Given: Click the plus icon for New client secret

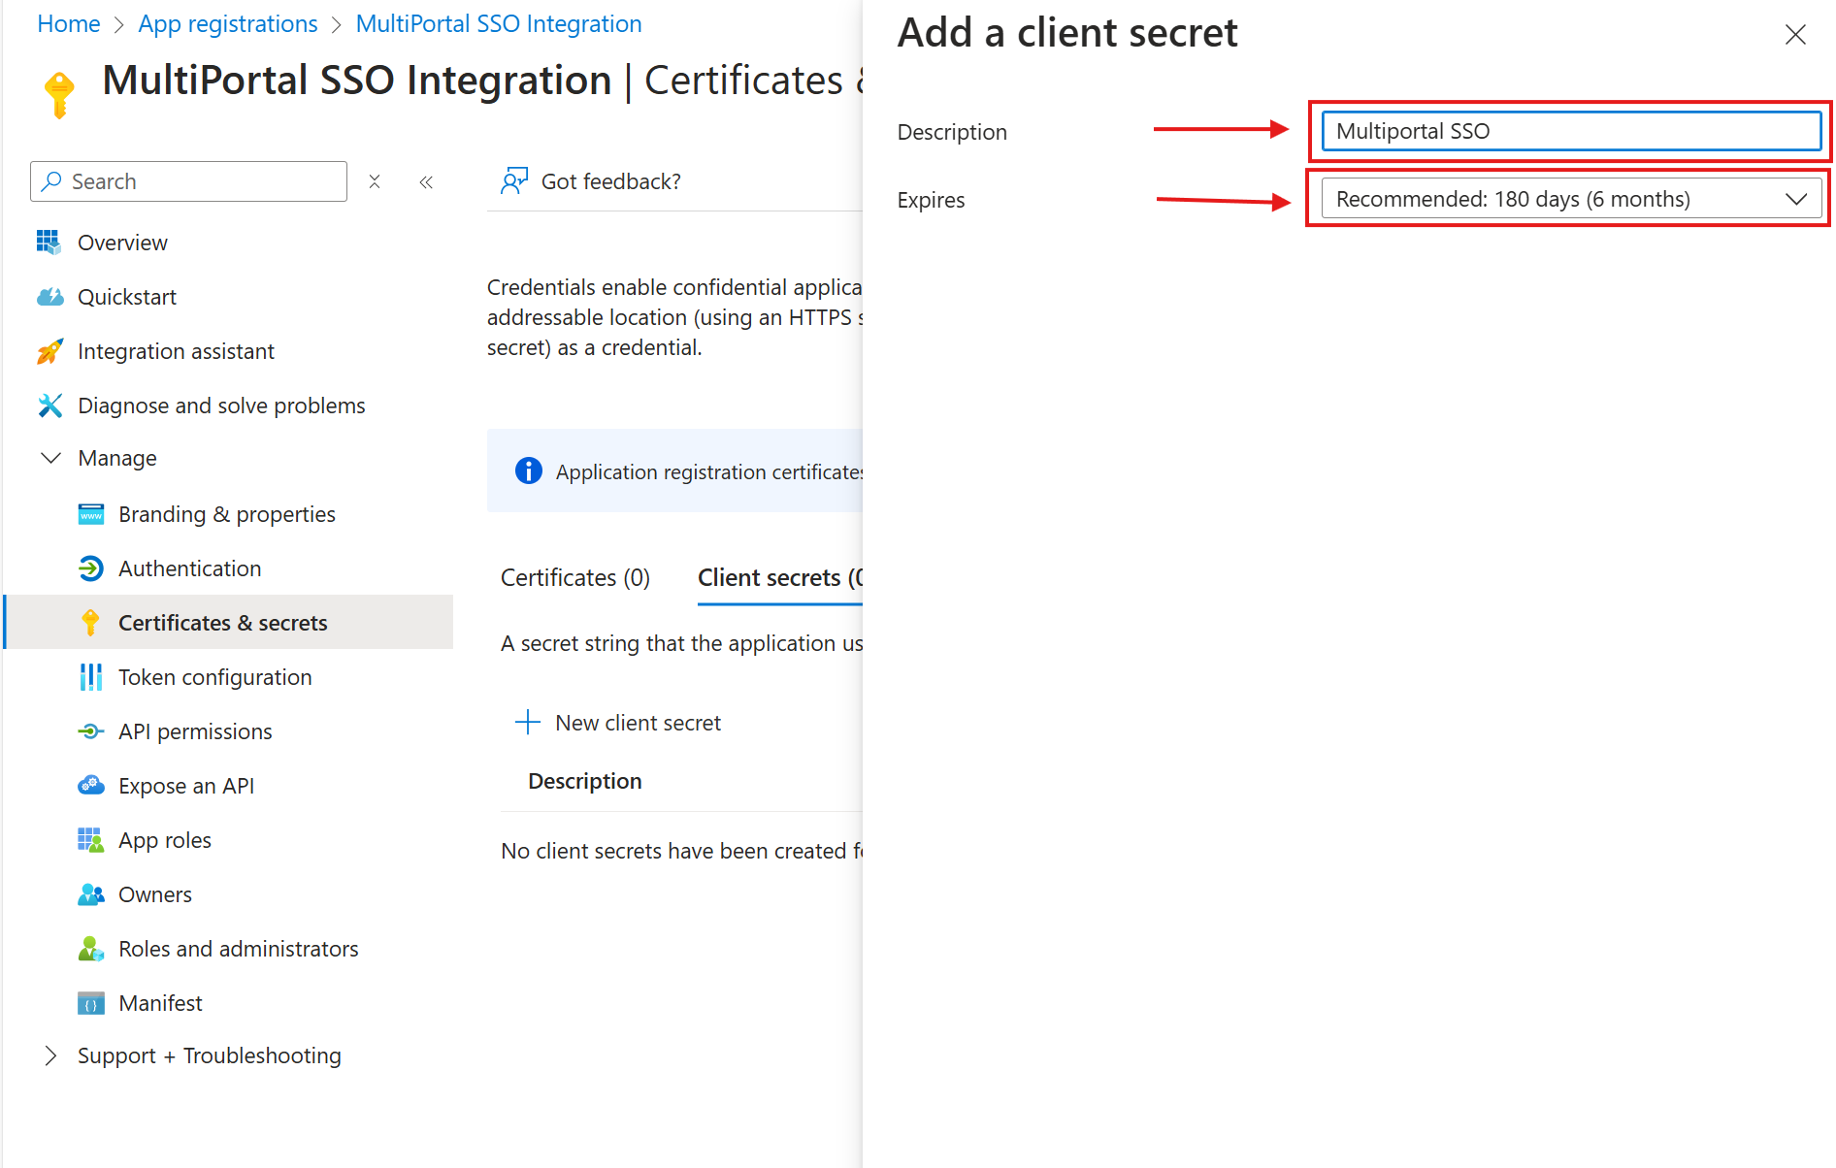Looking at the screenshot, I should (527, 722).
